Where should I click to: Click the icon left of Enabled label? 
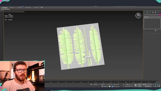pyautogui.click(x=102, y=86)
